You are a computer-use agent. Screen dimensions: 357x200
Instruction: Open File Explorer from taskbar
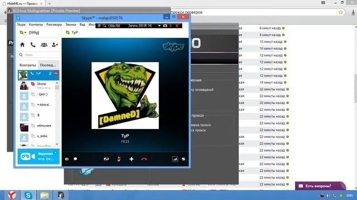(45, 195)
